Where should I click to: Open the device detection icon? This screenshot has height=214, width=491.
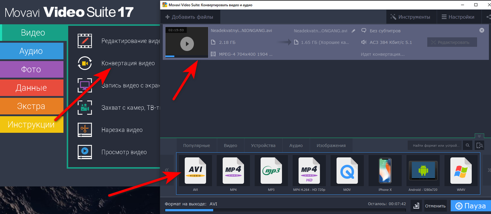(479, 145)
